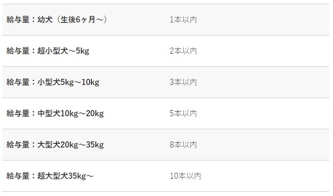The image size is (333, 196).
Task: Click the 1本以内 dosage value
Action: coord(183,19)
